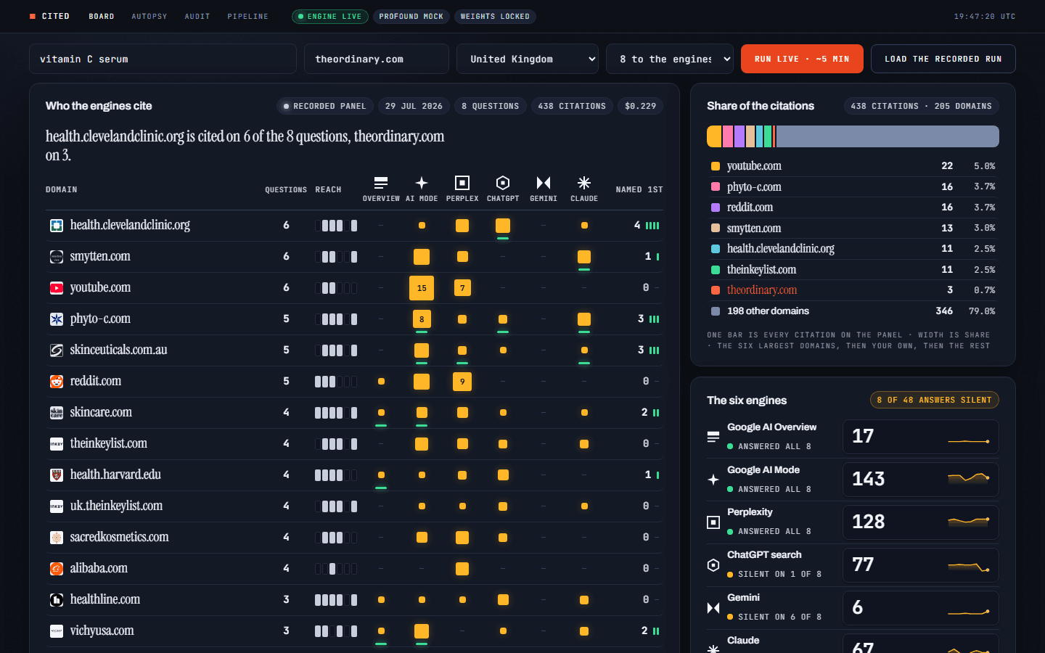Click the healthline.com row favicon
The height and width of the screenshot is (653, 1045).
click(57, 600)
